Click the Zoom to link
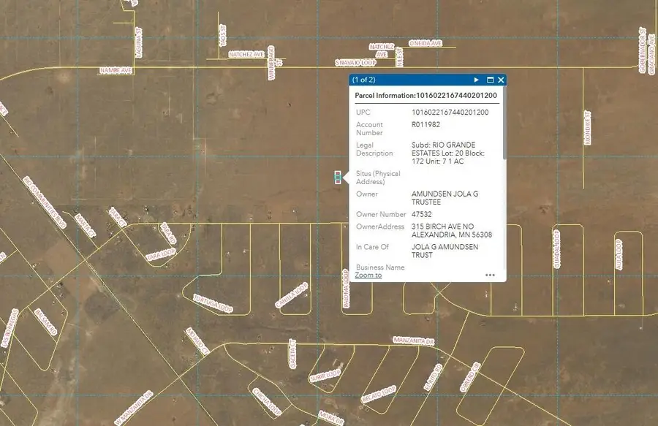The width and height of the screenshot is (658, 426). point(368,275)
